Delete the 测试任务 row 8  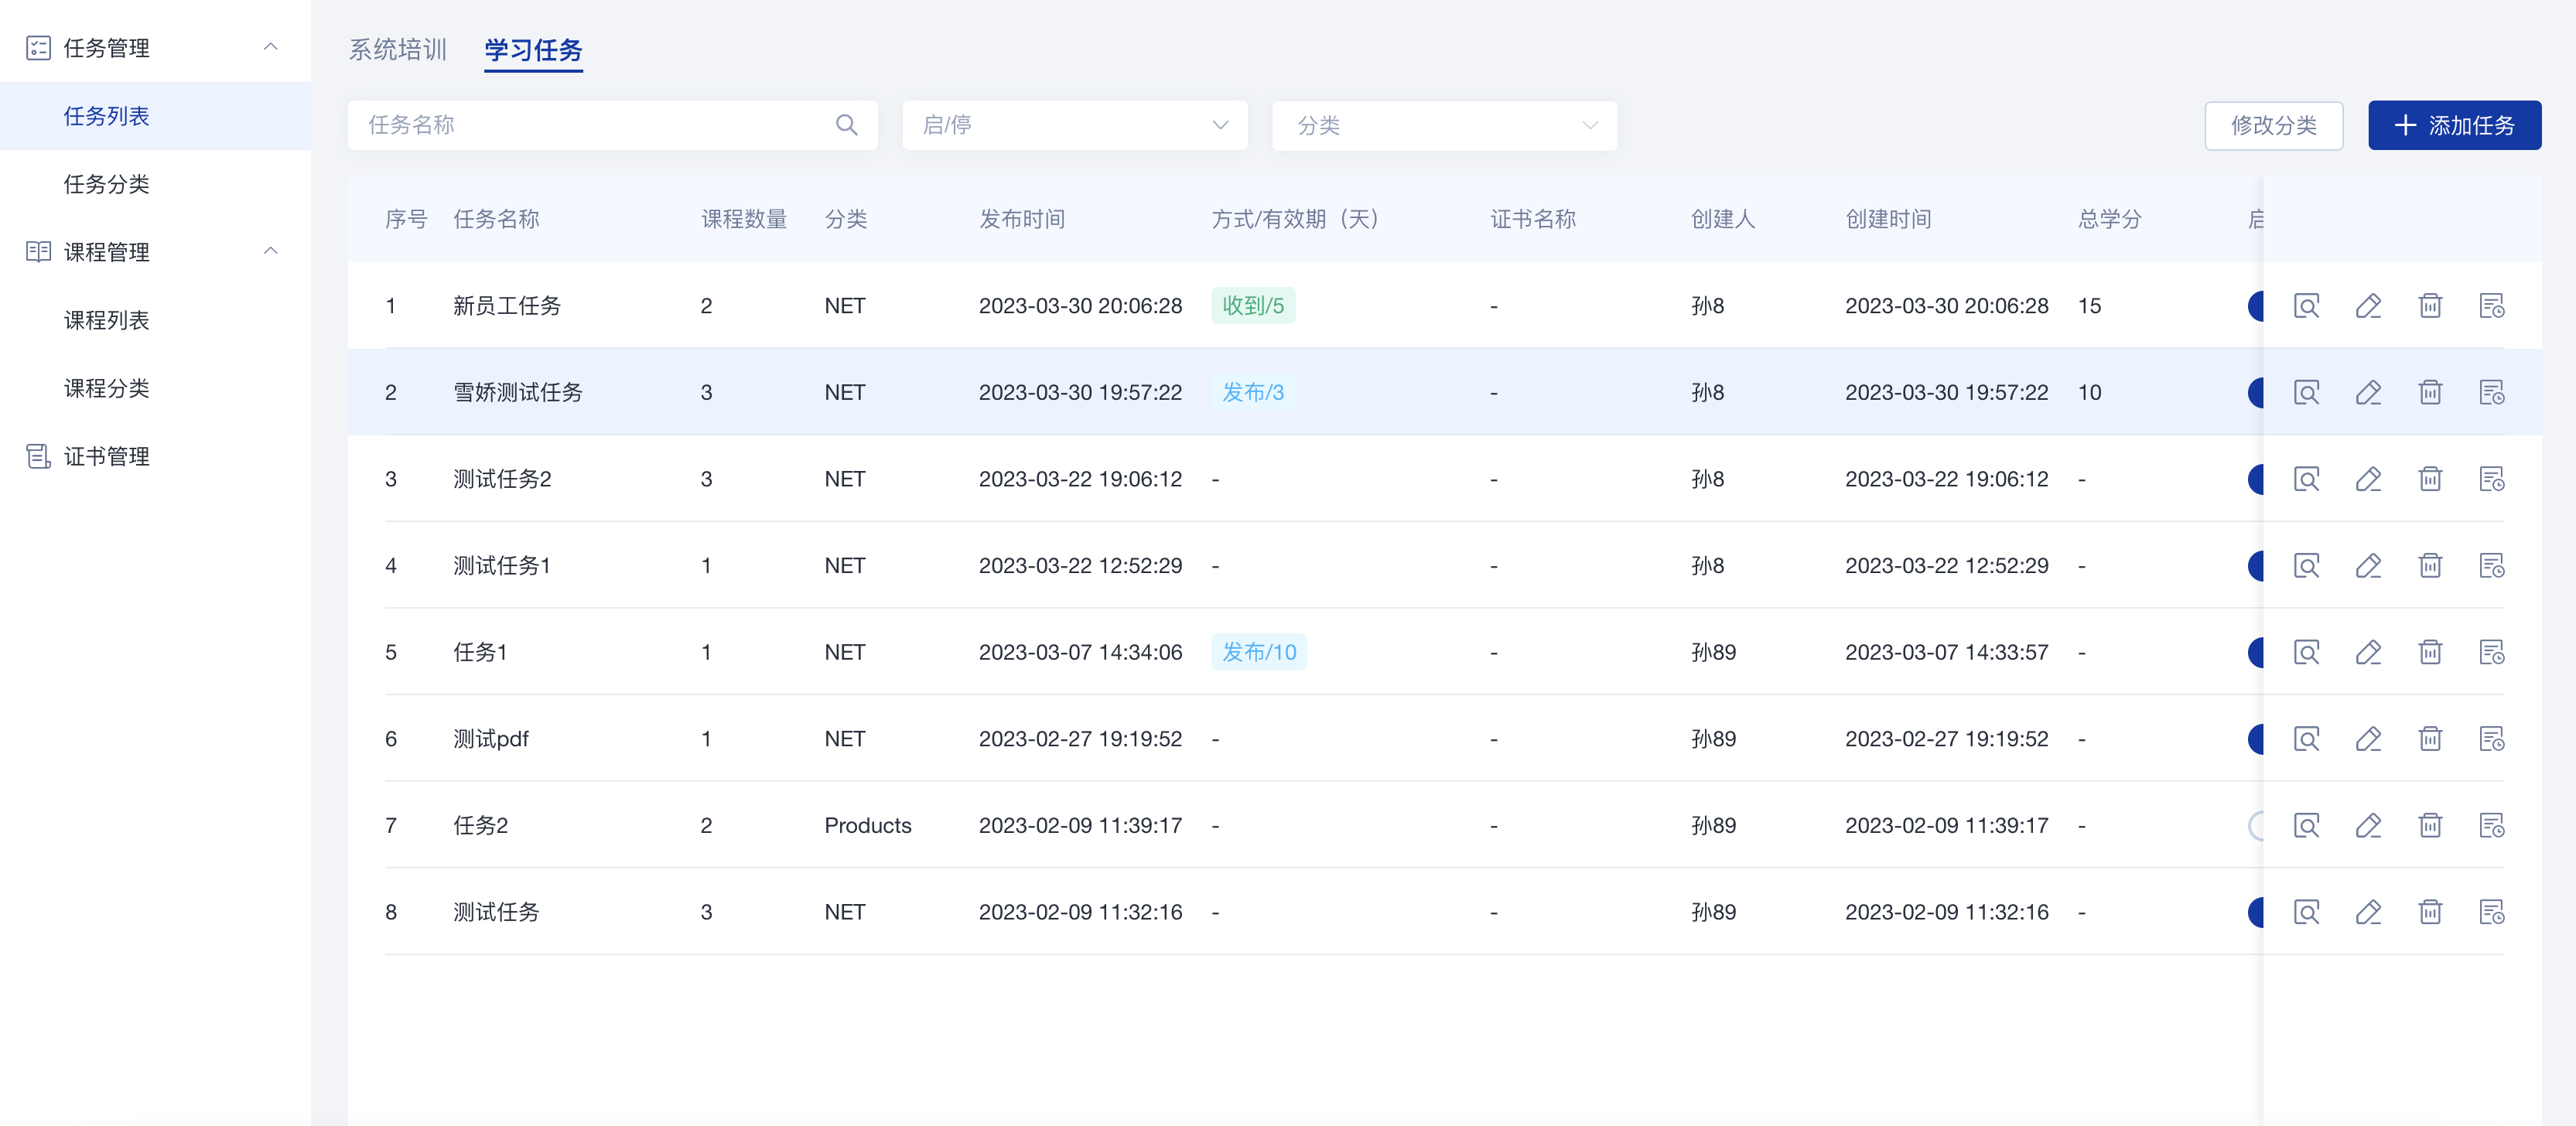pyautogui.click(x=2430, y=912)
